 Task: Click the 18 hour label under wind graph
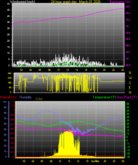(95, 70)
